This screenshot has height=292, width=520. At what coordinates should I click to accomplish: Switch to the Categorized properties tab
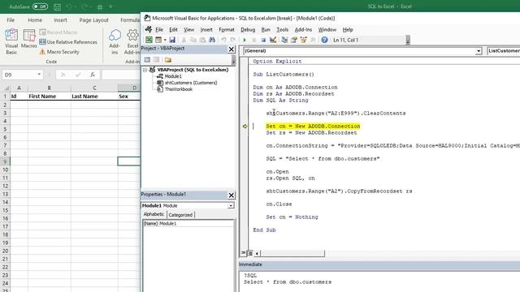pos(180,215)
